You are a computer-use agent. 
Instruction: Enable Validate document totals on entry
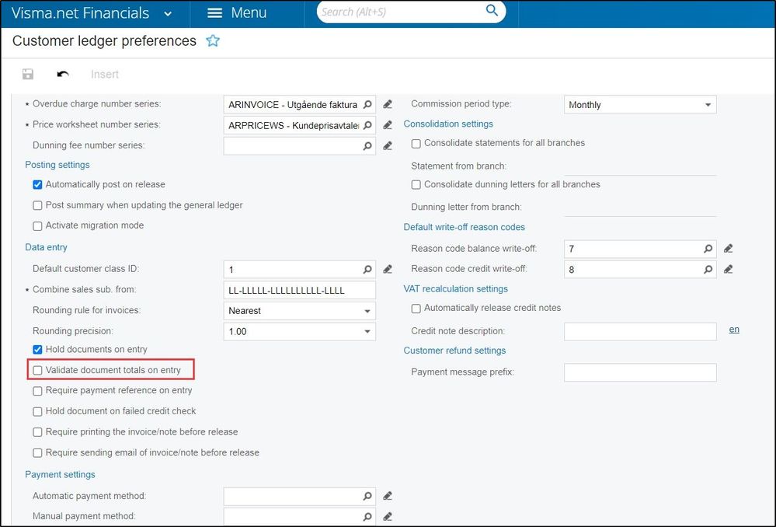(37, 370)
